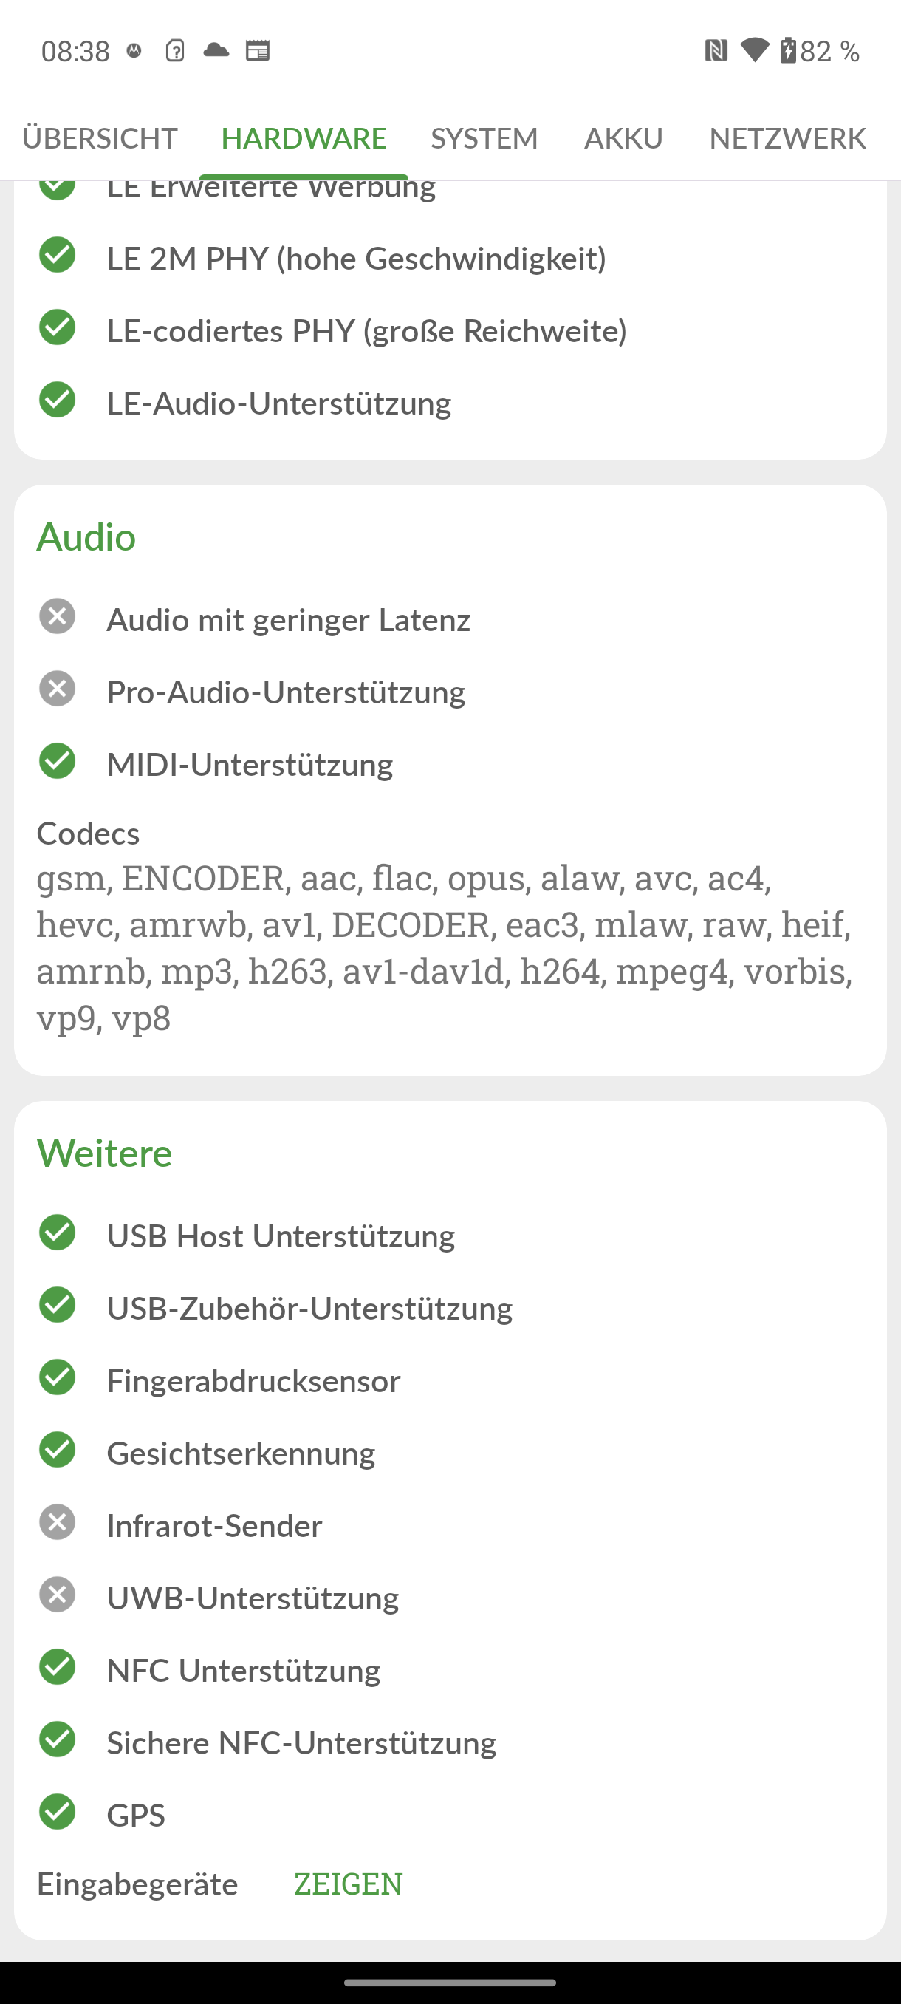Viewport: 901px width, 2004px height.
Task: Click the NFC icon in status bar
Action: [x=715, y=51]
